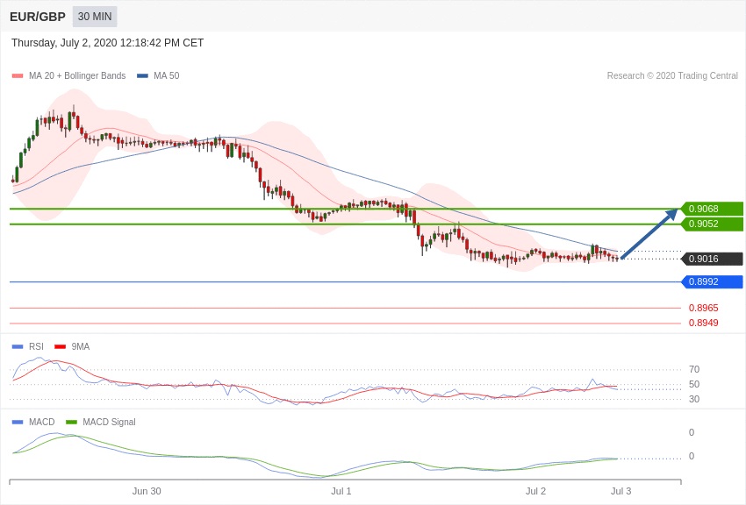Click the 0.9016 current price tag

pyautogui.click(x=712, y=259)
